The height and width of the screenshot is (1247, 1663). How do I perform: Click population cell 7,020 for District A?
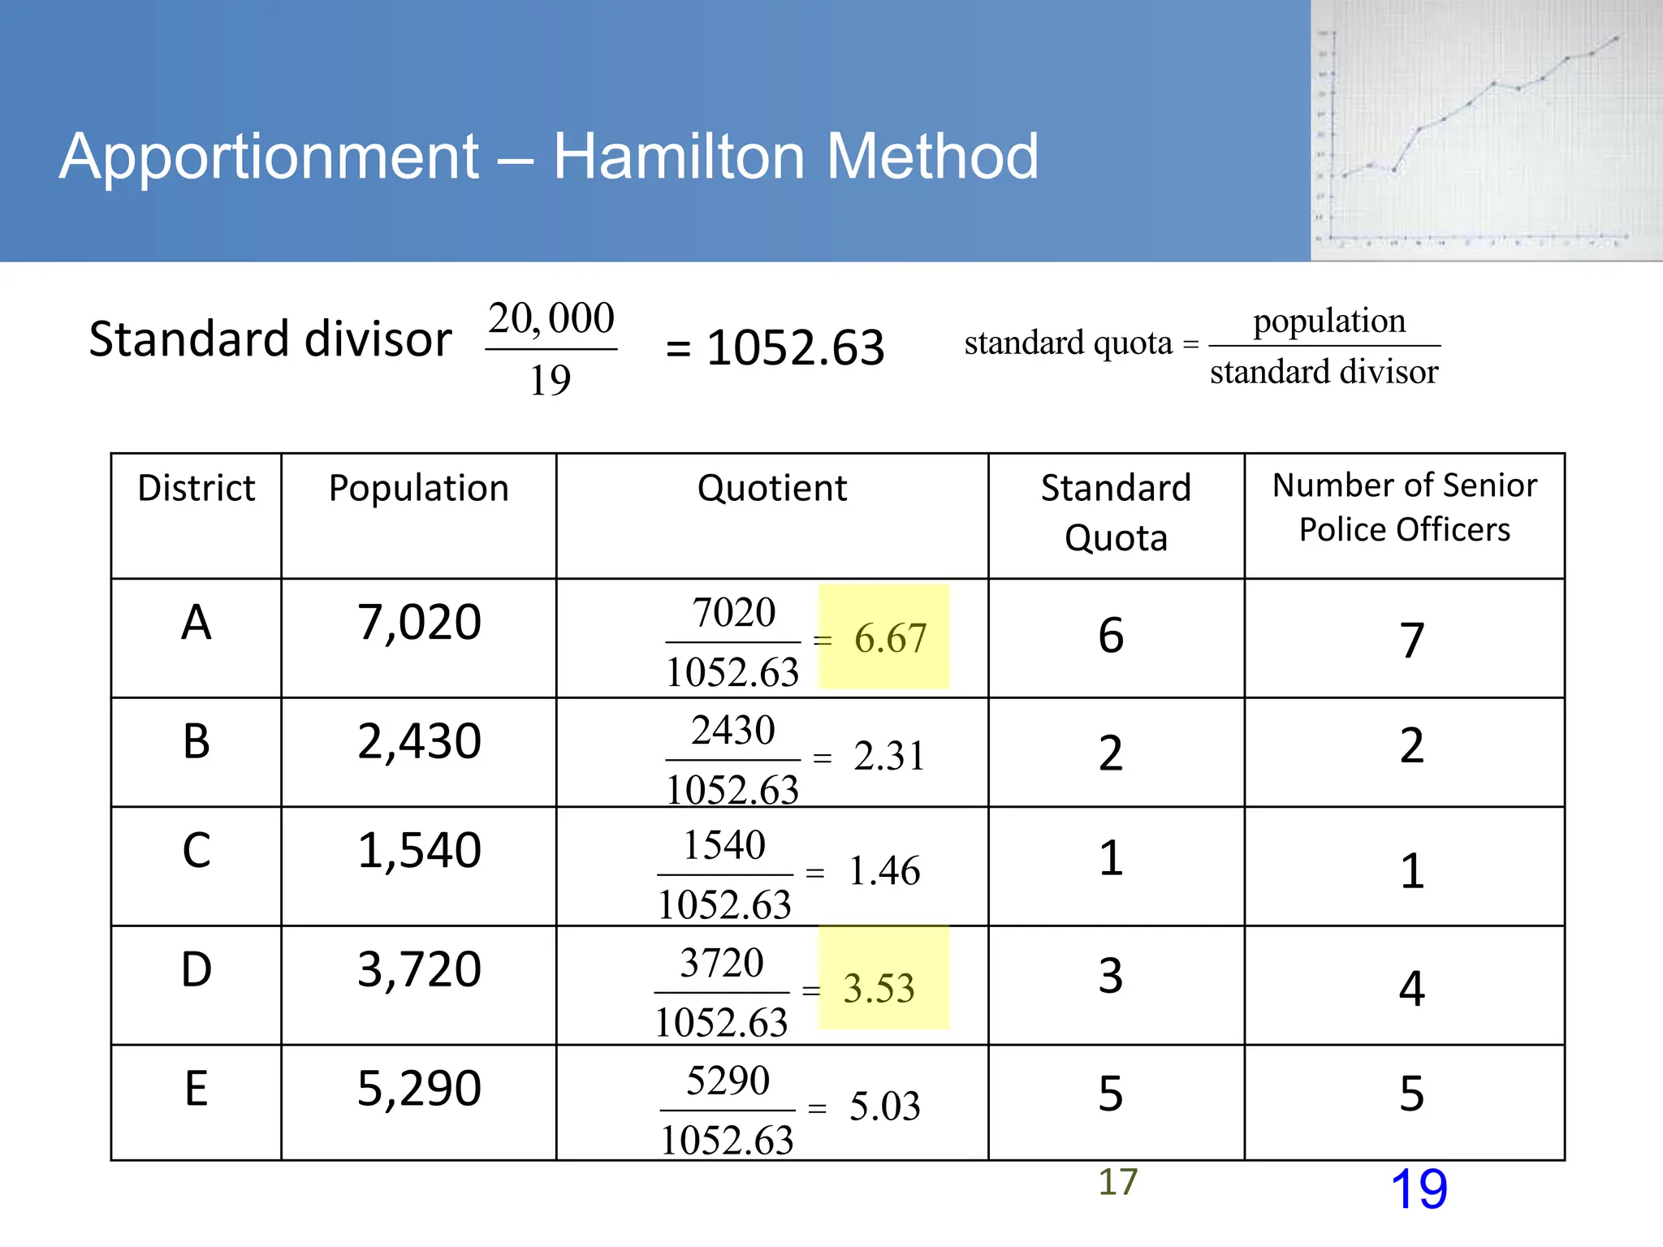pyautogui.click(x=419, y=623)
